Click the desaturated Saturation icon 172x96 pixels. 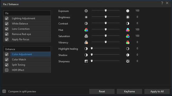click(86, 36)
